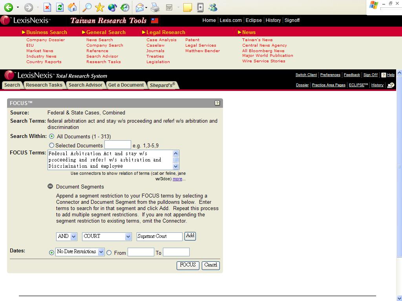Click the device icon beside yellow note

(x=200, y=7)
